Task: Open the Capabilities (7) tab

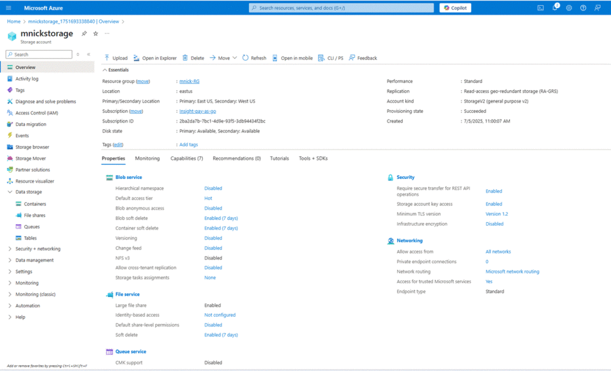Action: (x=186, y=158)
